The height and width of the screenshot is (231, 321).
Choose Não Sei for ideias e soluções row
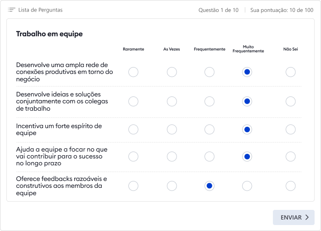coord(290,101)
